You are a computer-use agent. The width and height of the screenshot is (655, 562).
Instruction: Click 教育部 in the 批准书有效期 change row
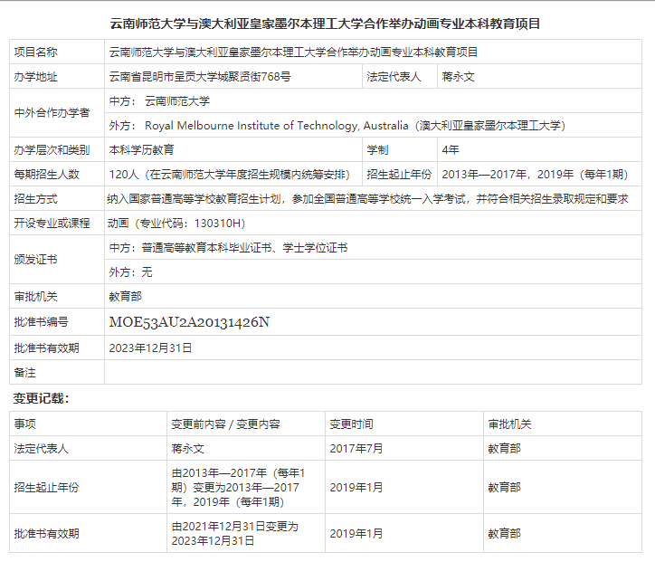504,534
